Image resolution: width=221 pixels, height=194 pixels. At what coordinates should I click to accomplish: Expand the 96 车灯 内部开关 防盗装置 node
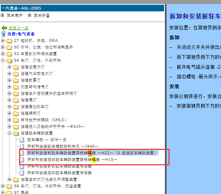tap(3, 186)
